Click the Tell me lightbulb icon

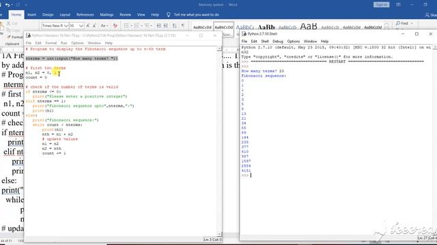click(x=169, y=15)
